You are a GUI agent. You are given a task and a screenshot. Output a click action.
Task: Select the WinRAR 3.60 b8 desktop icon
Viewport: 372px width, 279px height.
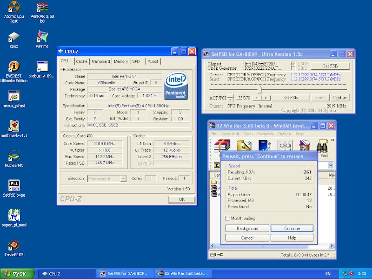pos(42,12)
